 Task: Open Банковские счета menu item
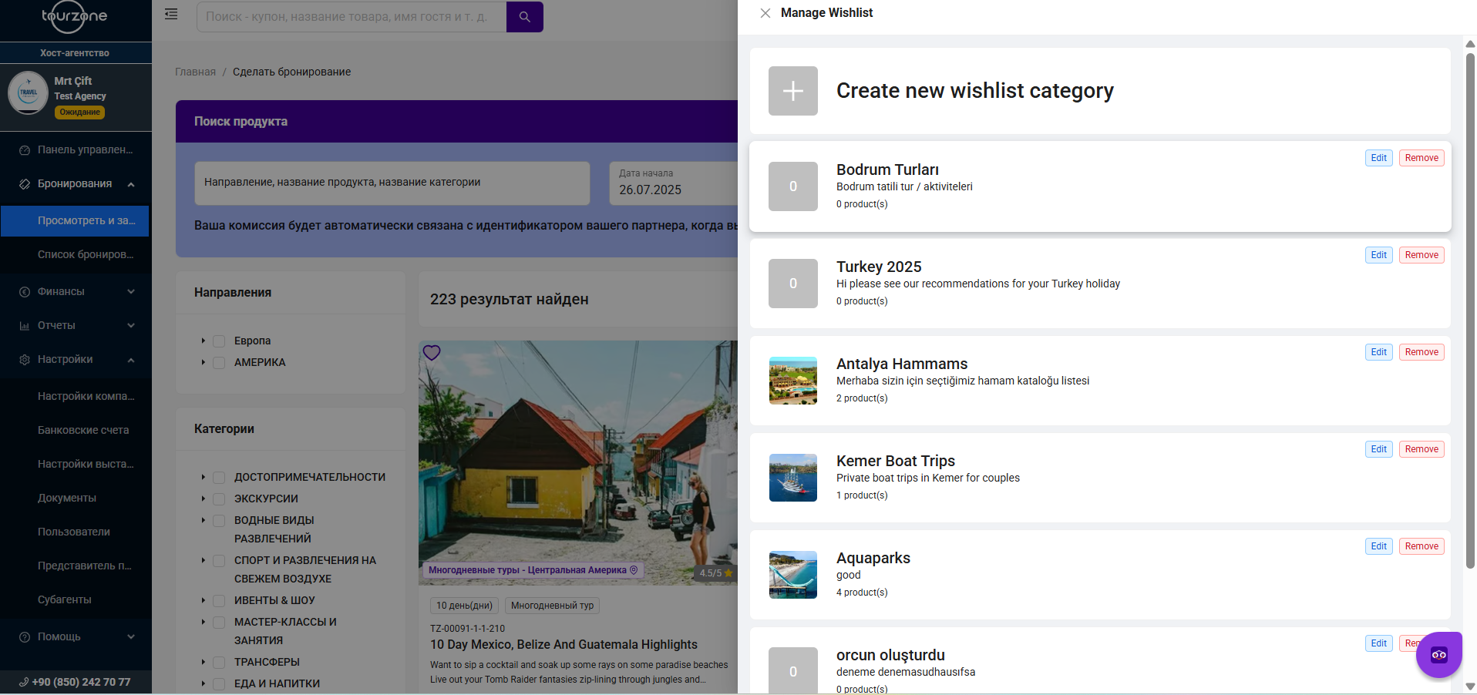click(76, 431)
